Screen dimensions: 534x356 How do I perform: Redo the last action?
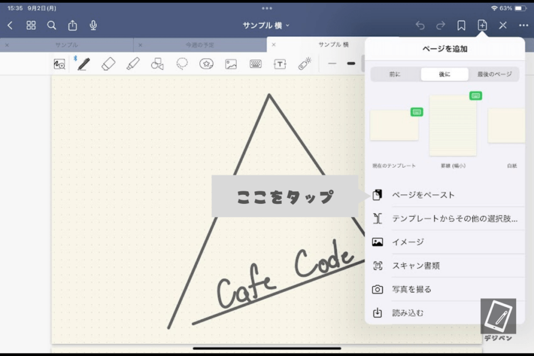coord(441,25)
